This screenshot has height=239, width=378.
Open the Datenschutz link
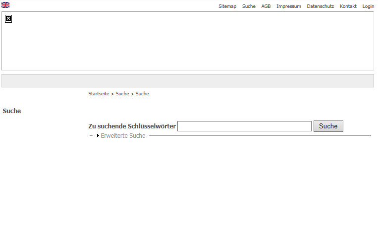click(x=320, y=6)
